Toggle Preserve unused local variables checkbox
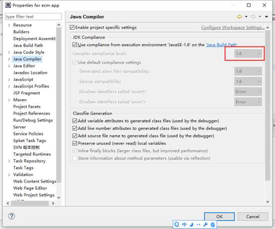 coord(75,143)
